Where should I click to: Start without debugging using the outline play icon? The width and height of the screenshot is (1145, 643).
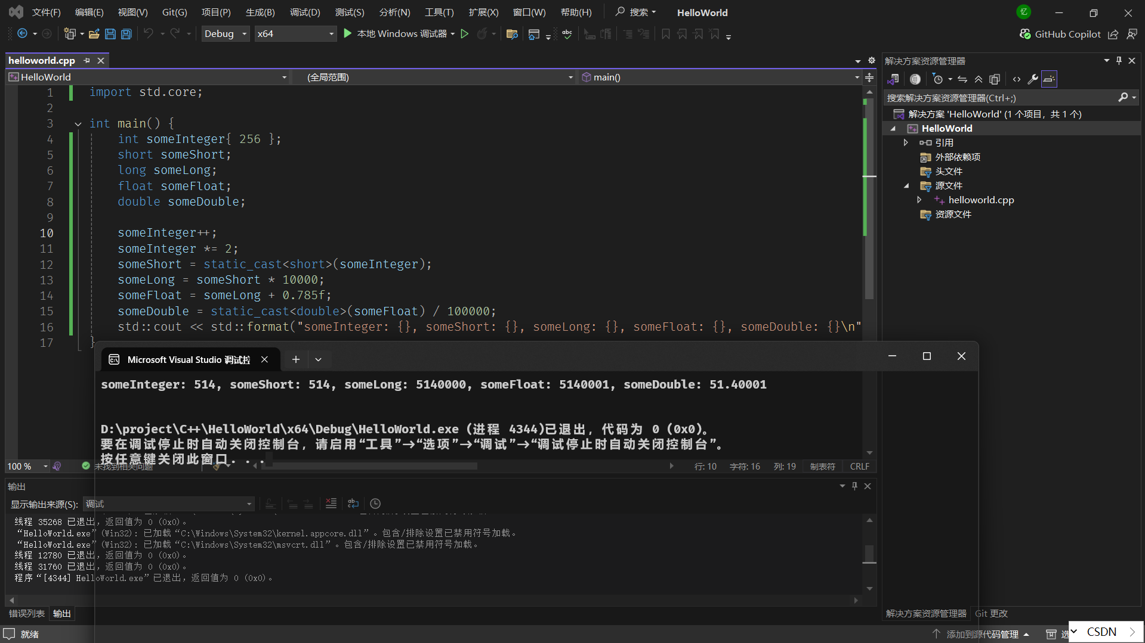pos(465,34)
